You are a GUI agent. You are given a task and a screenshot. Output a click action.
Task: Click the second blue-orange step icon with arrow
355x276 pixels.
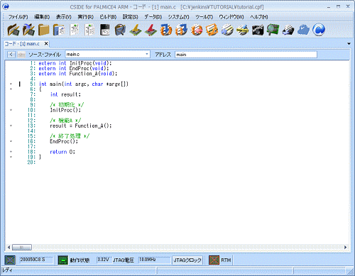coord(182,30)
